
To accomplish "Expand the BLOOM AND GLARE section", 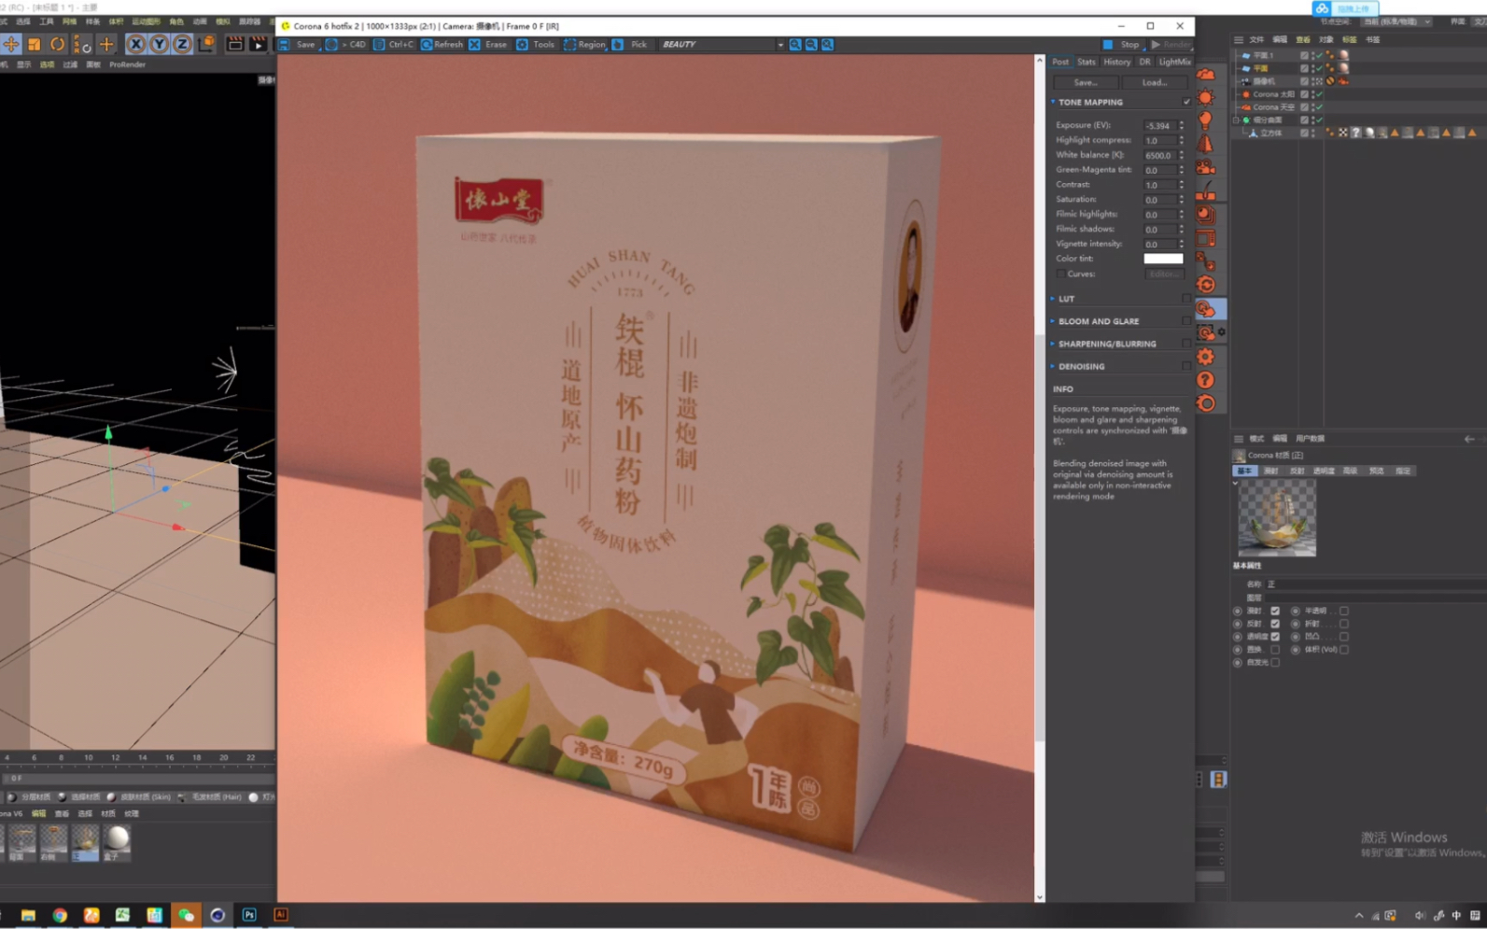I will click(x=1053, y=321).
